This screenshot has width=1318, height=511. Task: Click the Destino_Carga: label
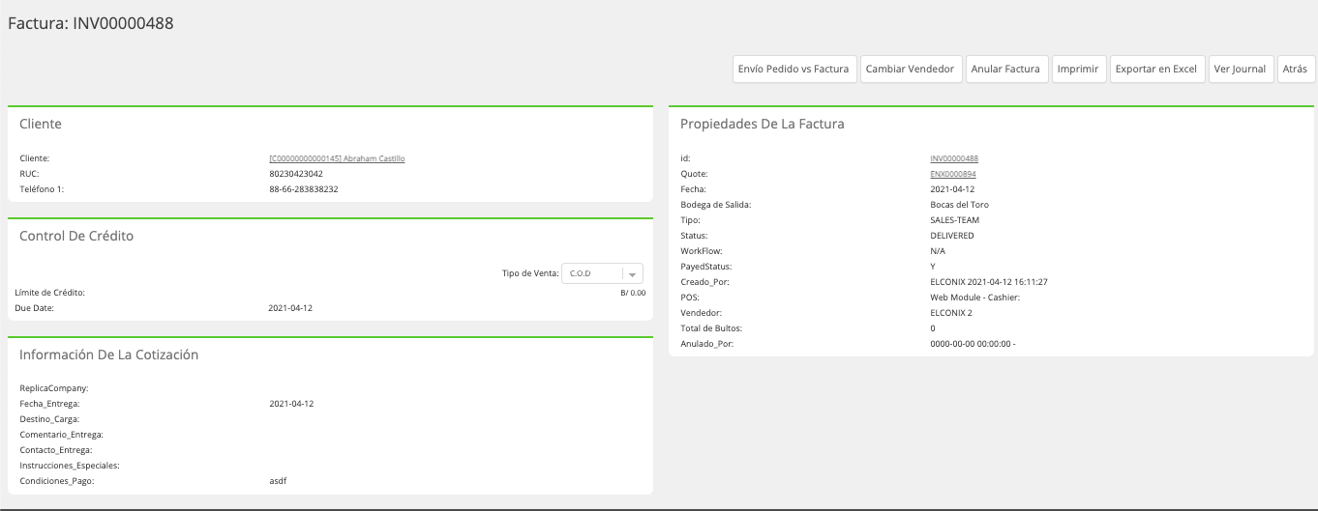click(49, 419)
